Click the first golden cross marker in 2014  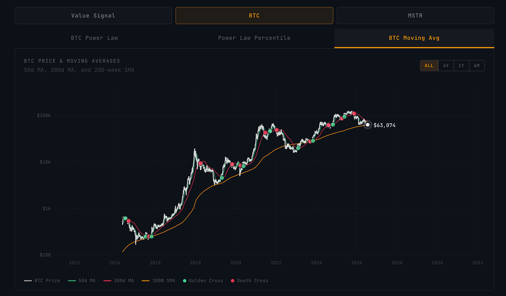pyautogui.click(x=125, y=218)
